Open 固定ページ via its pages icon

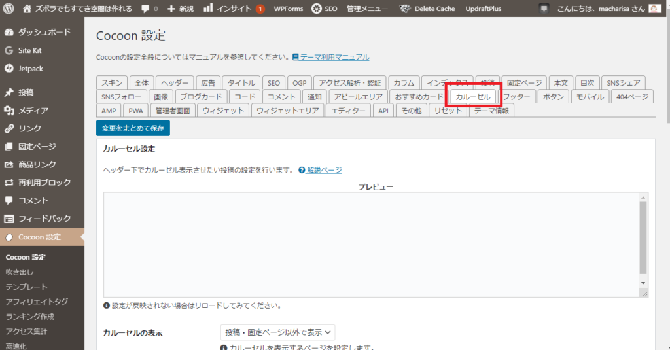point(9,147)
